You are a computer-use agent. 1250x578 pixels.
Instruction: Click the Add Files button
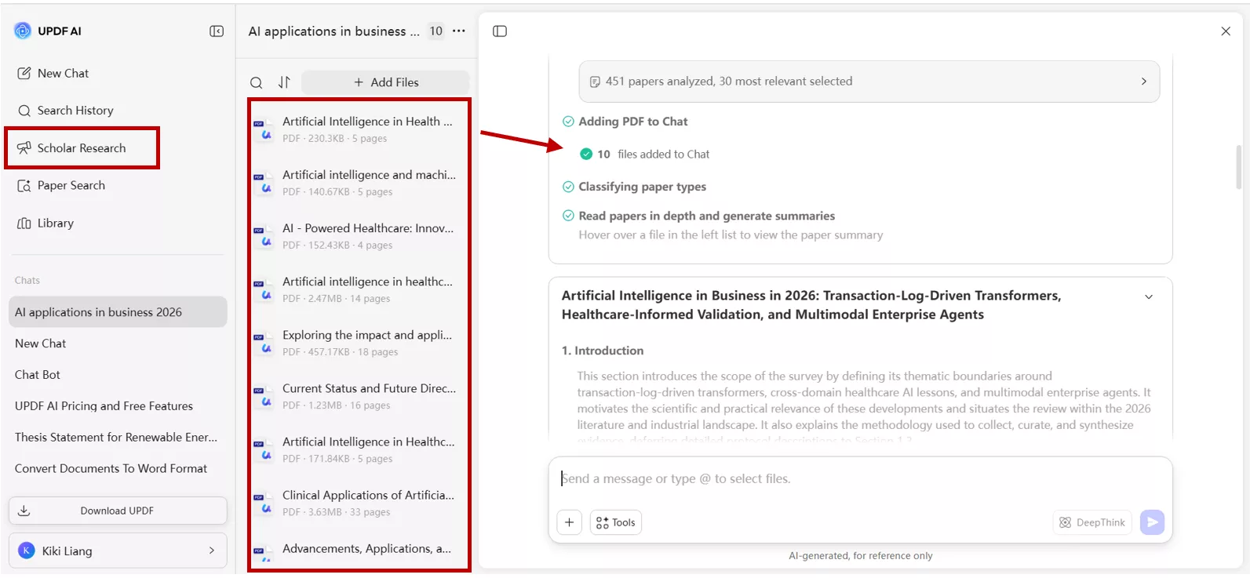tap(385, 82)
